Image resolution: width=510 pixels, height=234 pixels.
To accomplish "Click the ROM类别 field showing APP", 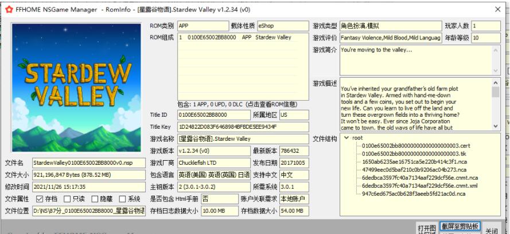I will [203, 26].
